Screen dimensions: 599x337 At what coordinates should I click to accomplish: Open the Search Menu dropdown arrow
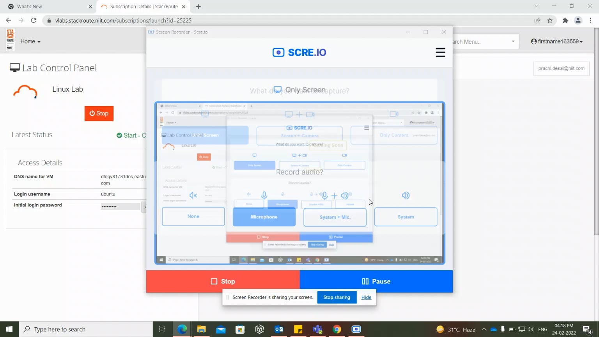(513, 41)
